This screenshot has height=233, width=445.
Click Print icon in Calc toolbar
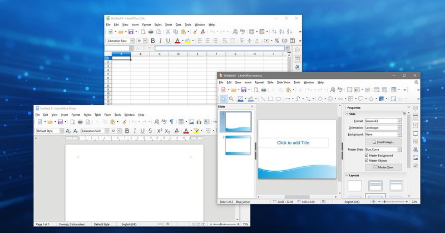(151, 32)
